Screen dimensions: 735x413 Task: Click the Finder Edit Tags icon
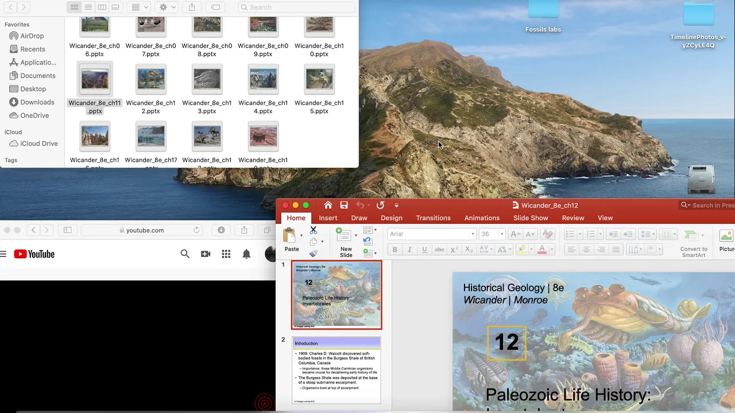215,7
